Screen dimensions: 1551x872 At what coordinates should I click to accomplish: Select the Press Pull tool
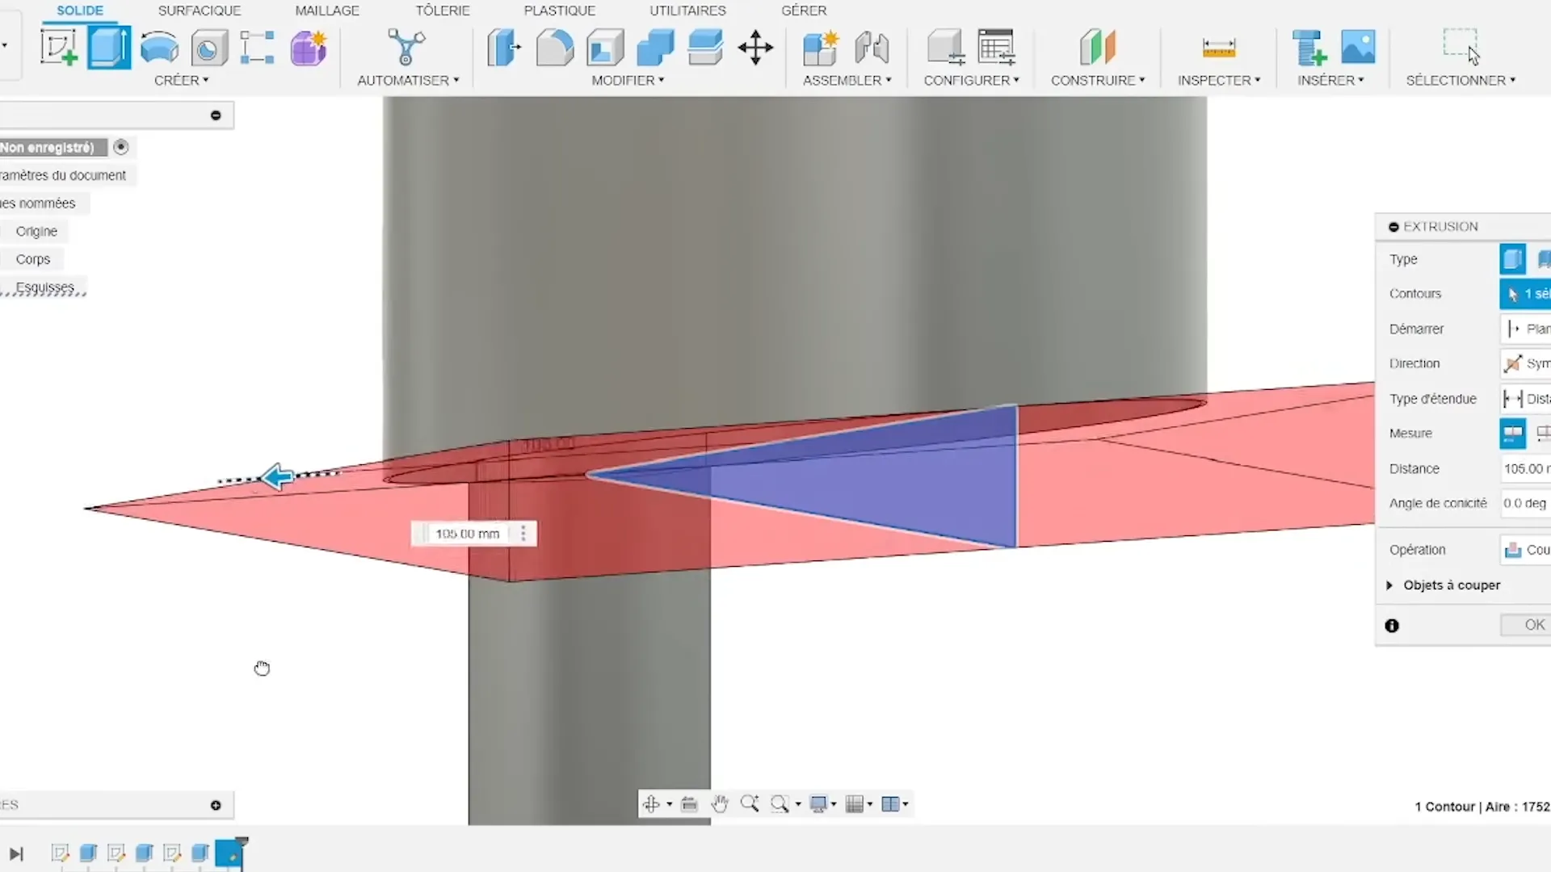pos(505,48)
